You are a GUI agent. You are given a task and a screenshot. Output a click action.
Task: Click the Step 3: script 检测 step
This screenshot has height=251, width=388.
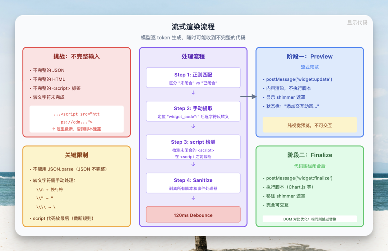point(193,147)
